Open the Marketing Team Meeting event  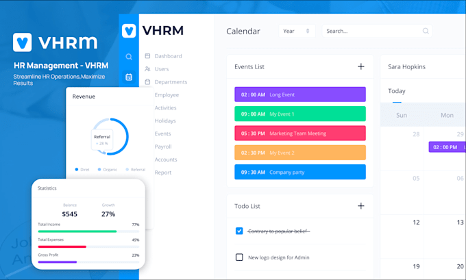click(300, 133)
